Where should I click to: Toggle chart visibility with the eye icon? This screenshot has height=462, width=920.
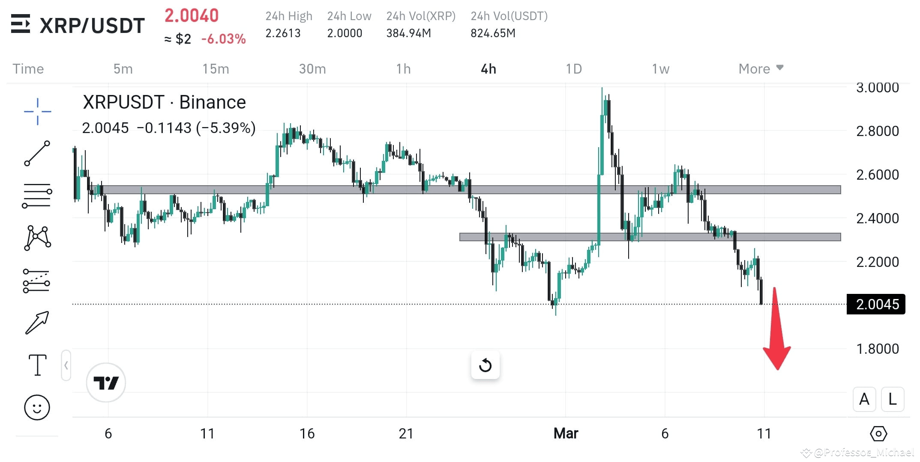[x=878, y=433]
